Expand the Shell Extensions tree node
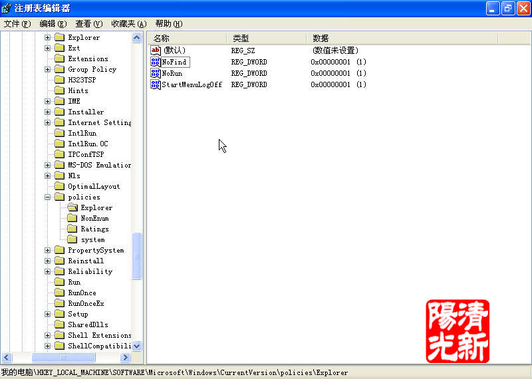Image resolution: width=532 pixels, height=379 pixels. 47,335
